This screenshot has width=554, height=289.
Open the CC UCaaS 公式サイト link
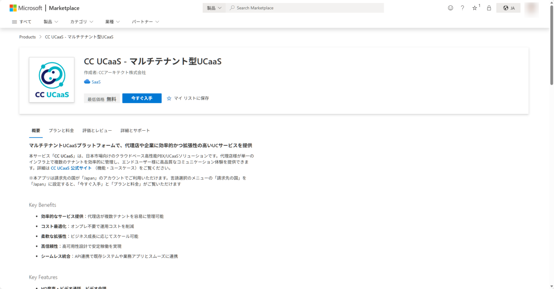point(71,168)
